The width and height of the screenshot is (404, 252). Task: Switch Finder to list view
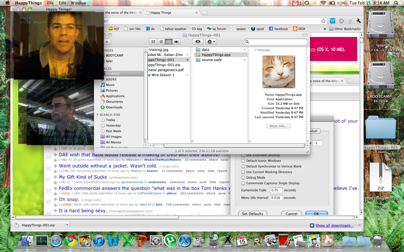[x=161, y=42]
